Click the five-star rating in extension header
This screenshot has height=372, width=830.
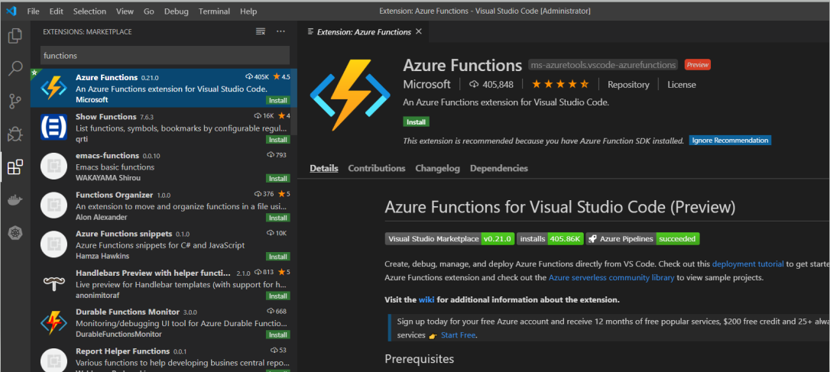(x=560, y=84)
